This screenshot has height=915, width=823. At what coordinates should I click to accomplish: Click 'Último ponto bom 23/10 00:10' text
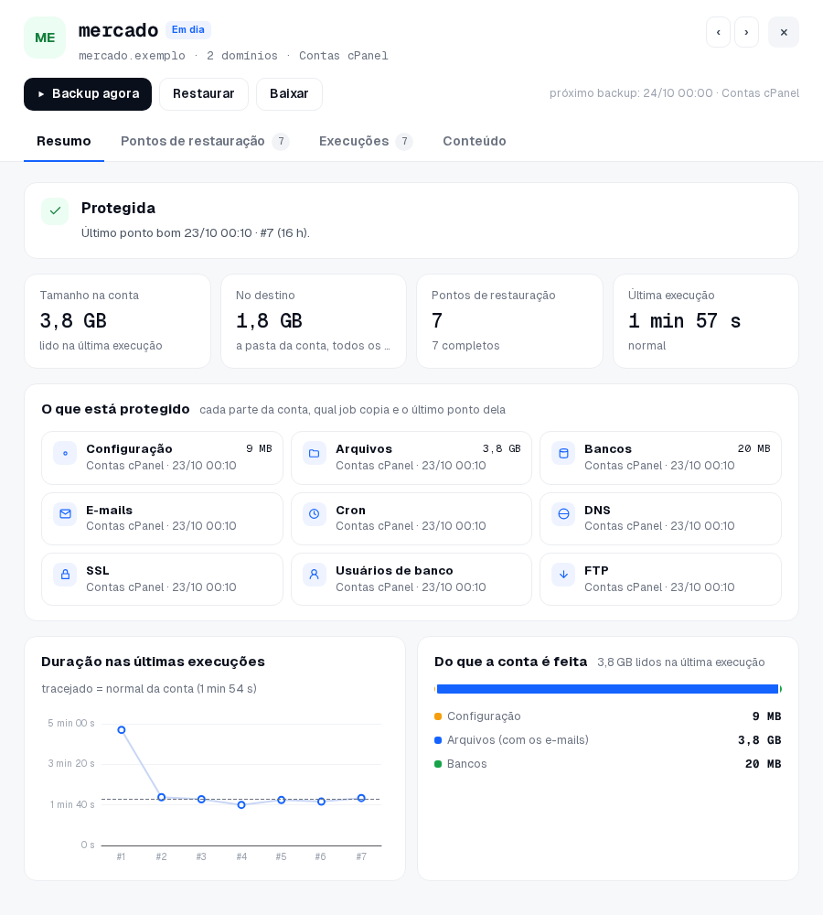166,232
